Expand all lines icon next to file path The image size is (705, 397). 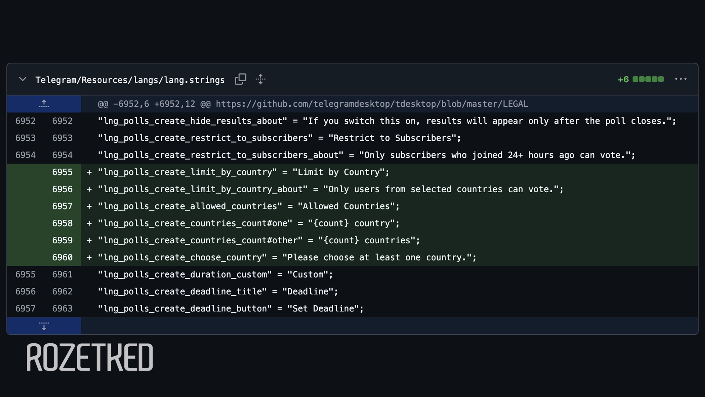261,79
